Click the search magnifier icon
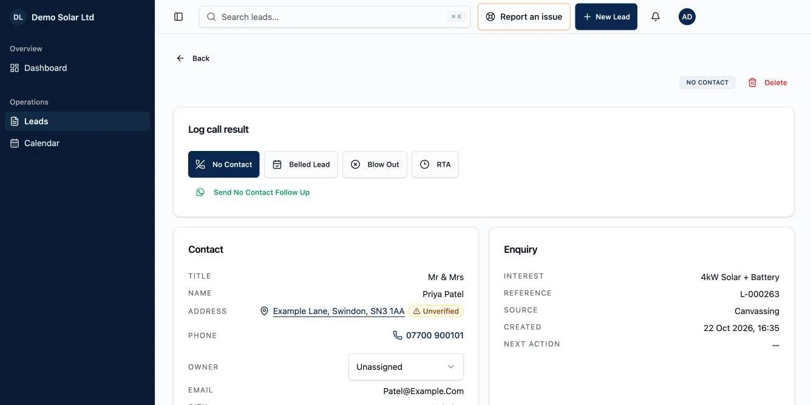This screenshot has height=405, width=811. (x=211, y=17)
